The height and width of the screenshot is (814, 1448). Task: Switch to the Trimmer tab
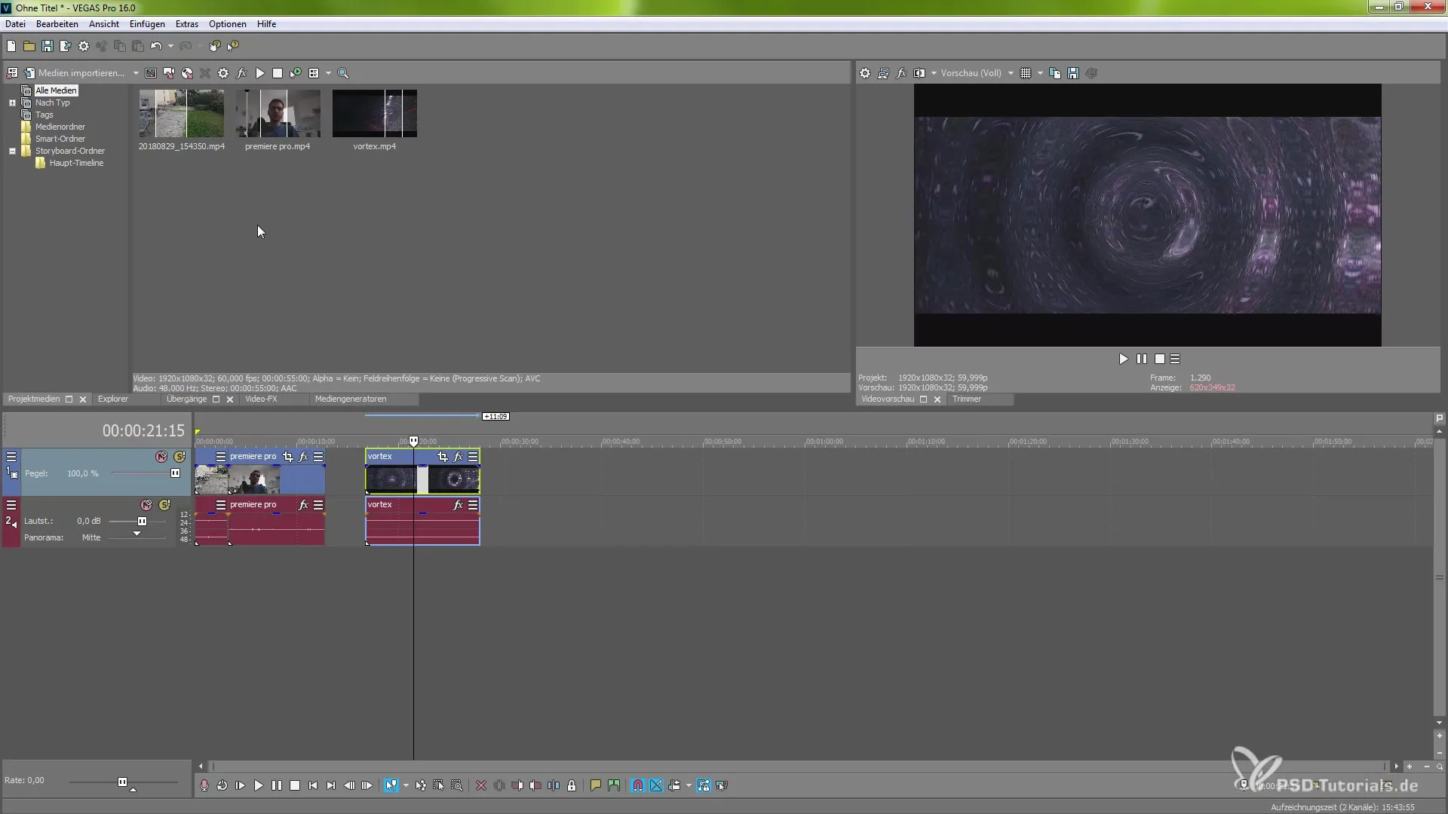coord(967,399)
